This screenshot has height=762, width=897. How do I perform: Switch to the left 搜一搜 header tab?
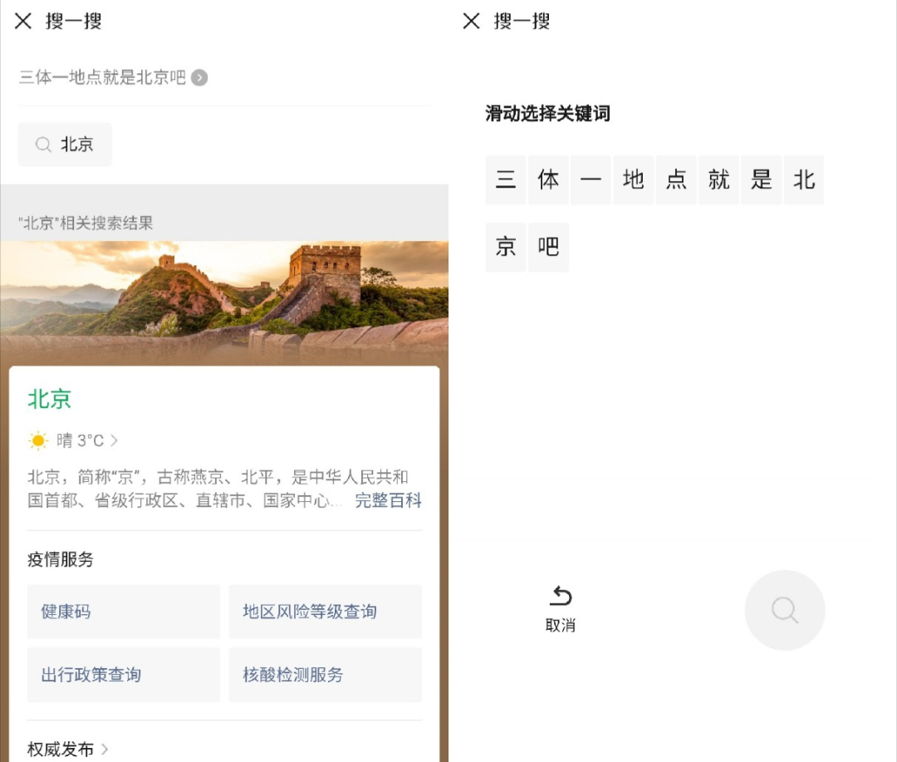(x=73, y=21)
